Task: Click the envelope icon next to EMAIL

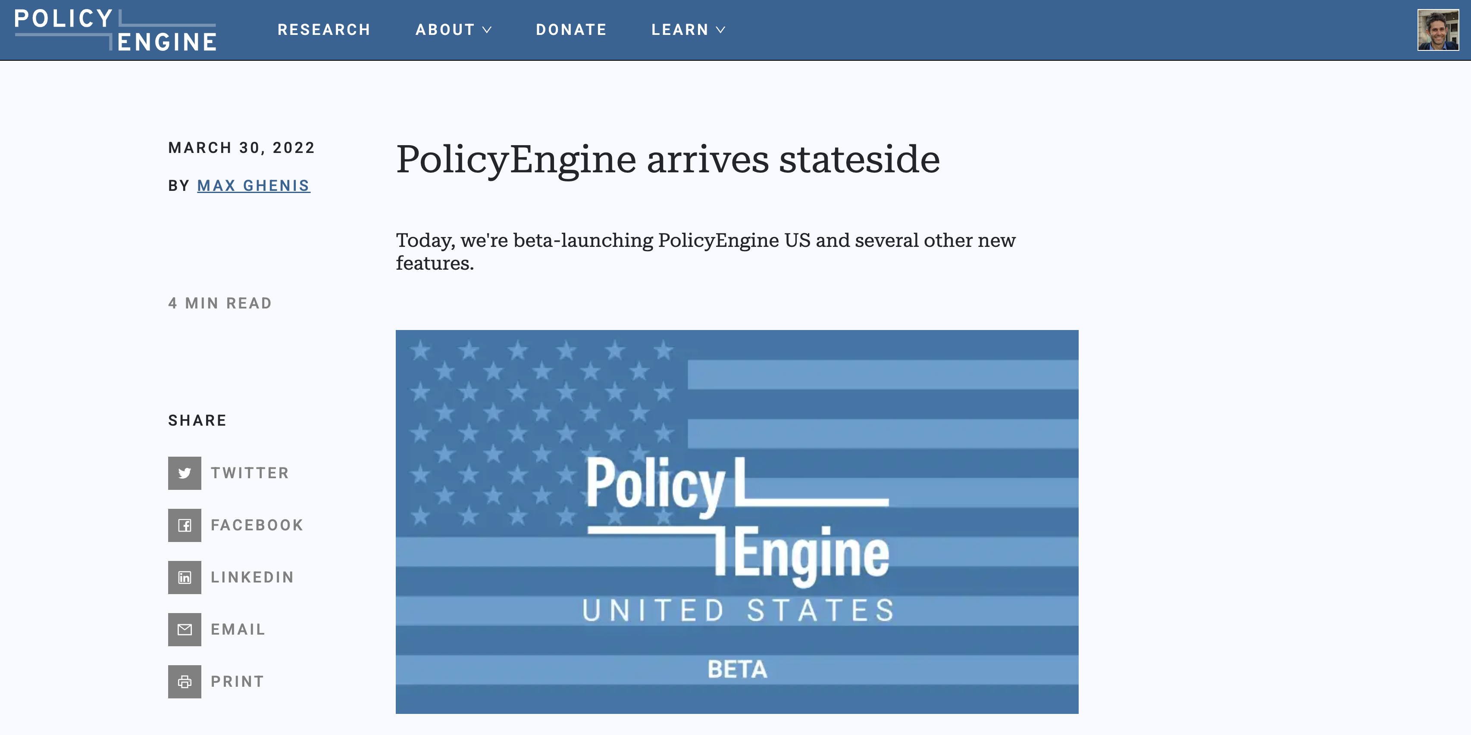Action: pos(185,629)
